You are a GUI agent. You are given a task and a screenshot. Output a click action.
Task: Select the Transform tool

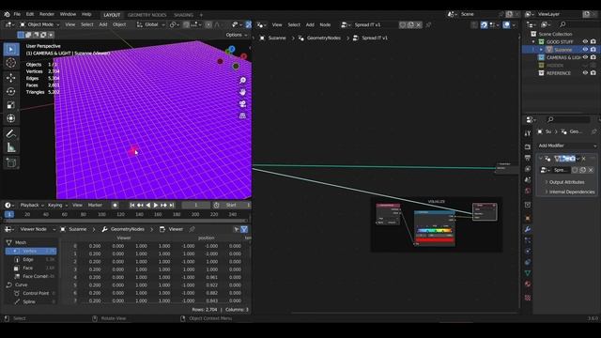[11, 118]
